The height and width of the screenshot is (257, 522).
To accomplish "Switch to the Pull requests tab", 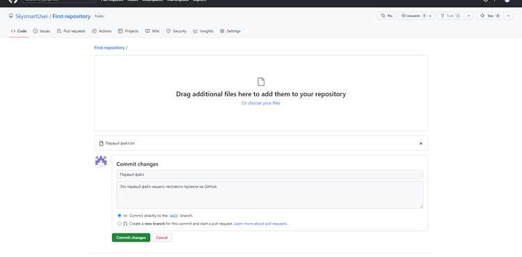I will click(x=71, y=31).
